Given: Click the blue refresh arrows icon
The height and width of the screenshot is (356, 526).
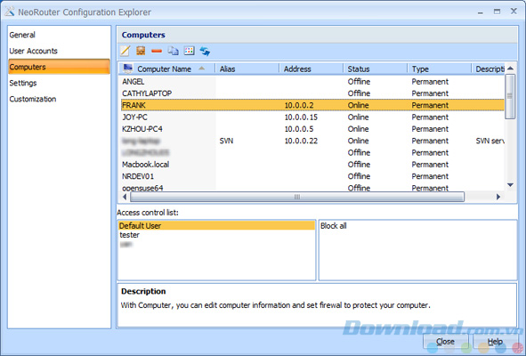Looking at the screenshot, I should coord(205,52).
